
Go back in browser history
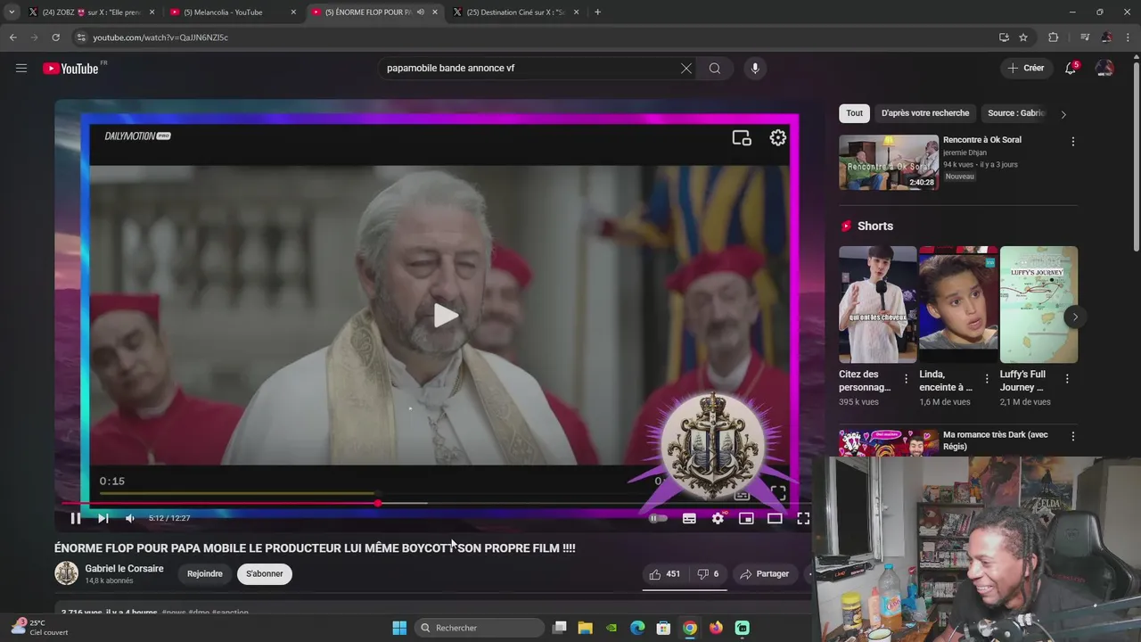12,37
